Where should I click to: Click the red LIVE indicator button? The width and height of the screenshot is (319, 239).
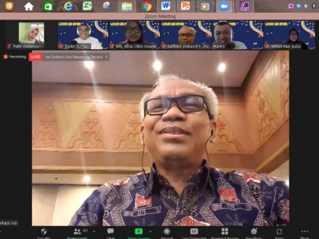[x=35, y=57]
